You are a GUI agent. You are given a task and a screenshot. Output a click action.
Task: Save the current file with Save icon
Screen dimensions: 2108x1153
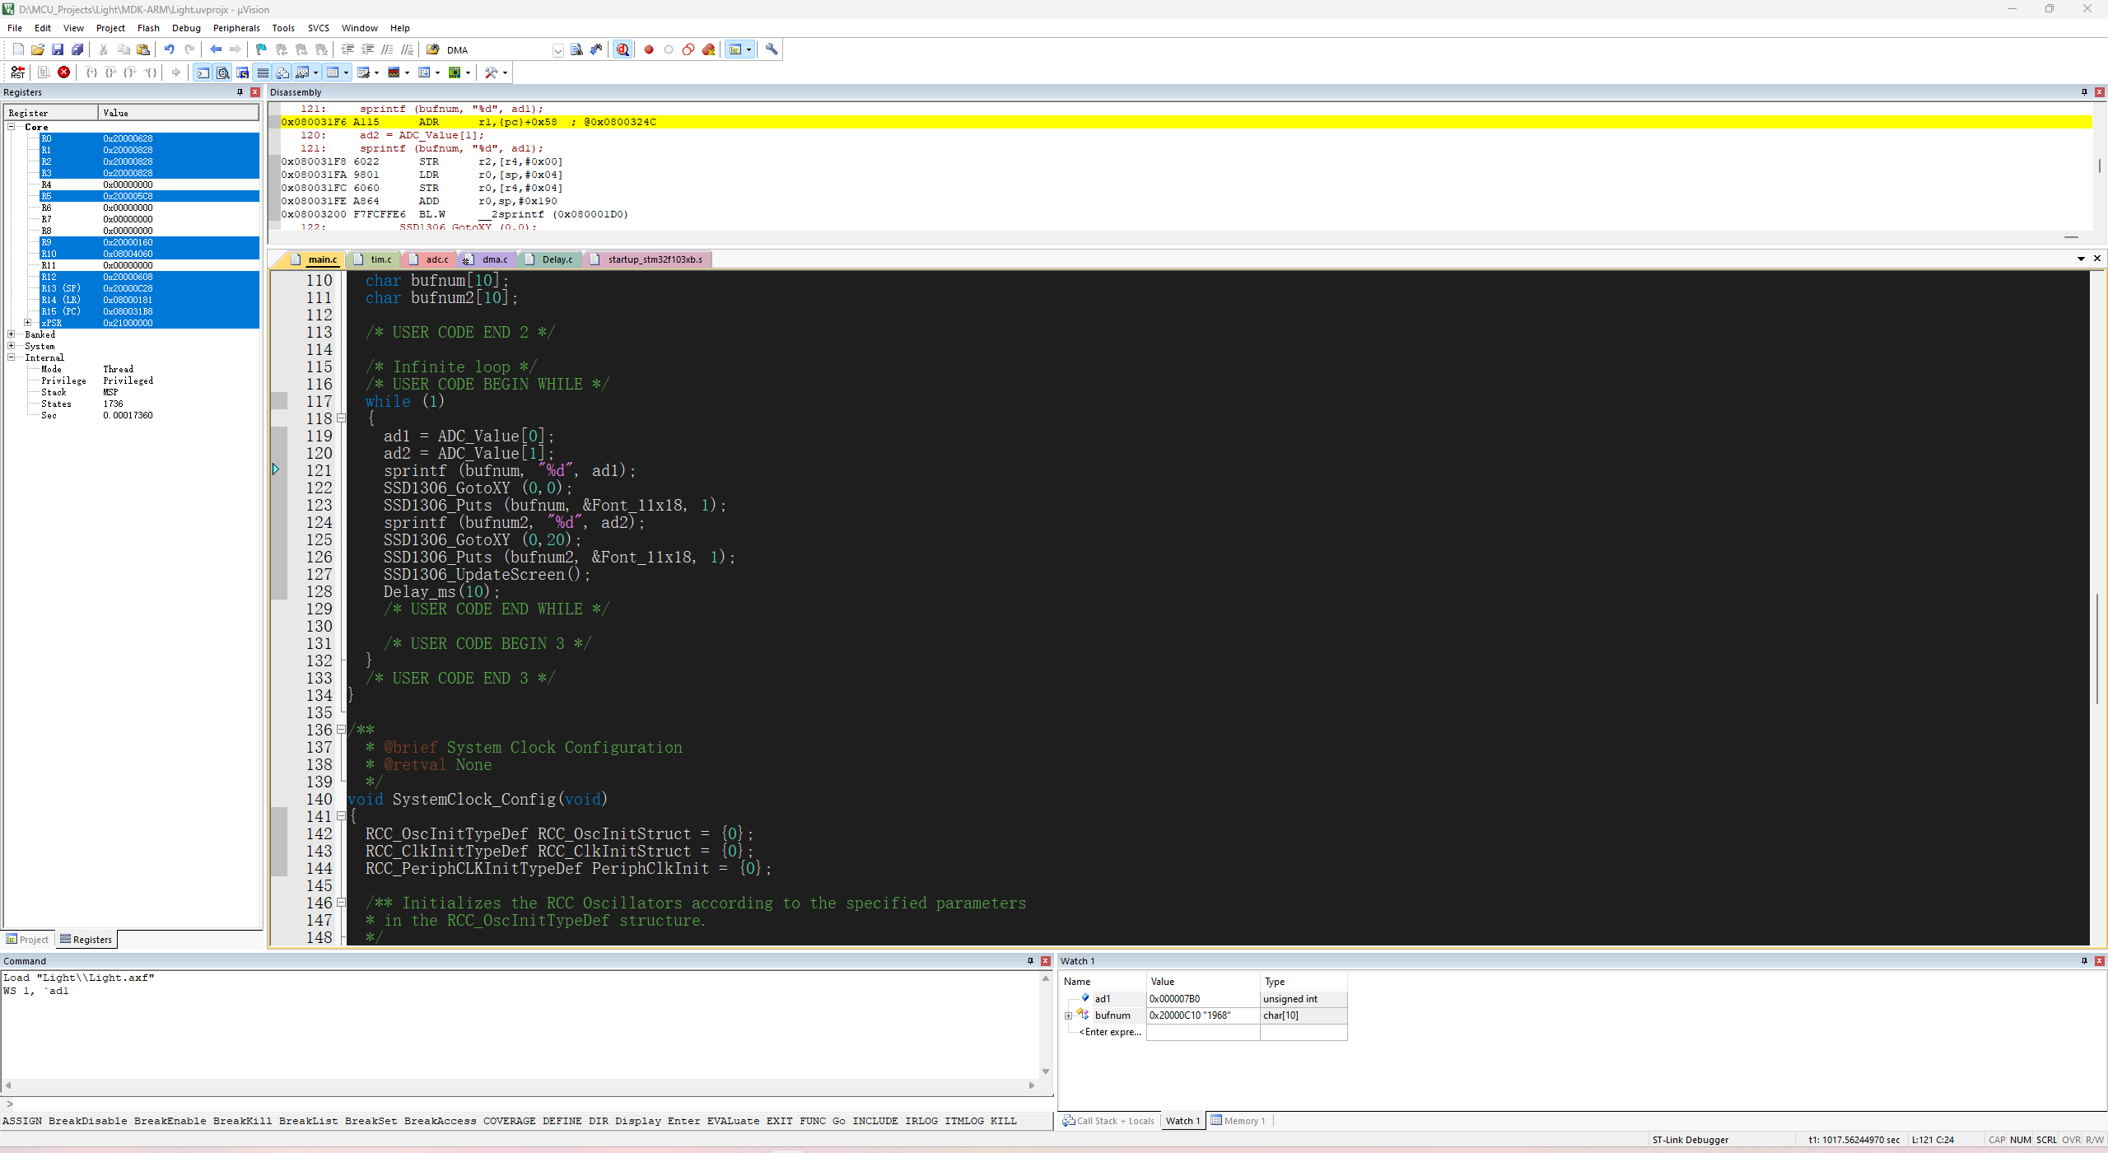point(58,49)
